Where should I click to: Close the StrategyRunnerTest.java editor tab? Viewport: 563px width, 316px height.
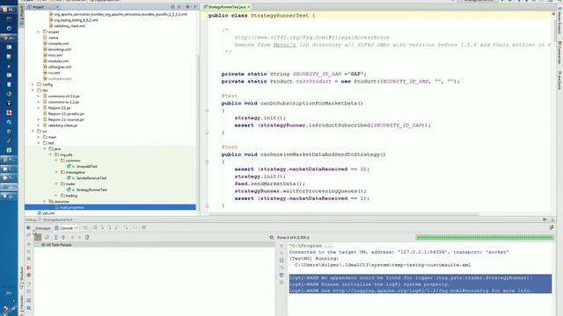click(249, 7)
